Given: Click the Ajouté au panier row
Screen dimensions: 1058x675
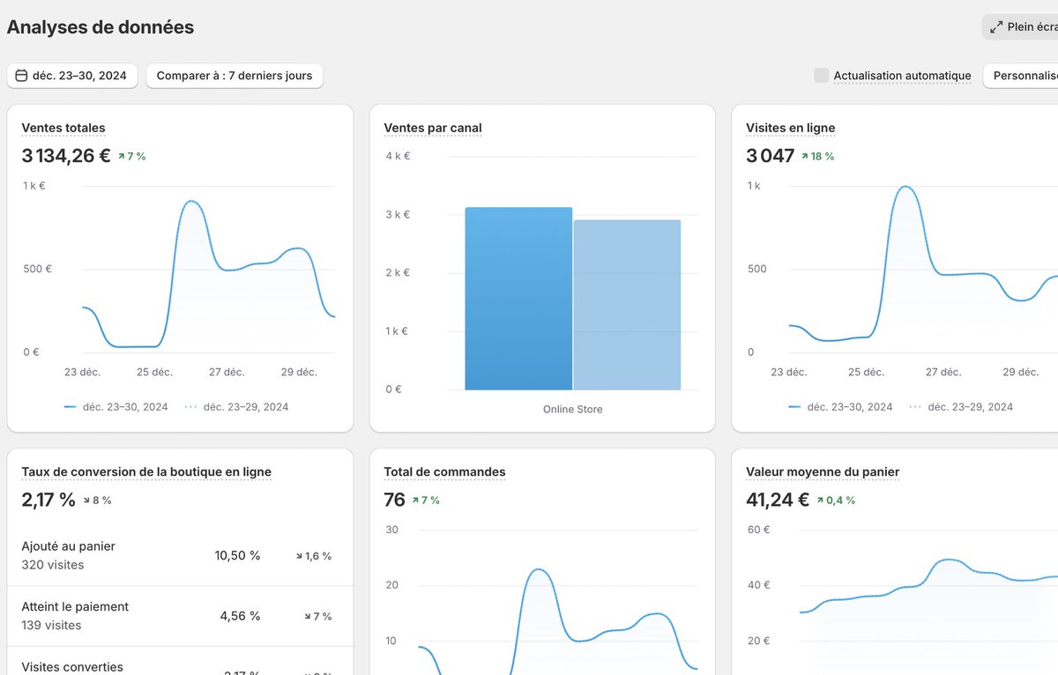Looking at the screenshot, I should [180, 555].
